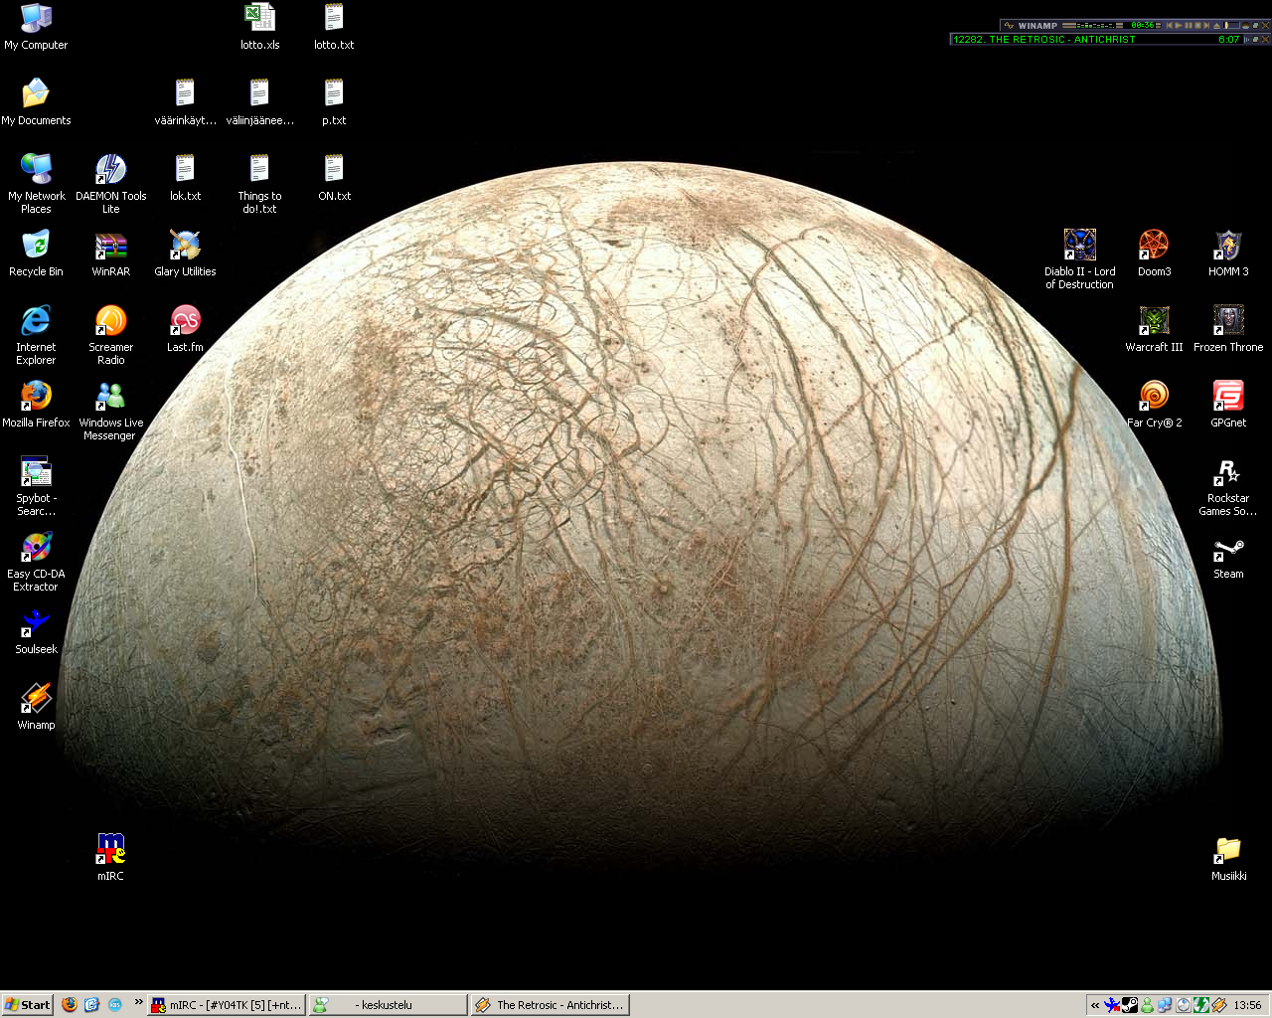1272x1018 pixels.
Task: Expand the Quick Launch overflow chevron
Action: pyautogui.click(x=138, y=1002)
